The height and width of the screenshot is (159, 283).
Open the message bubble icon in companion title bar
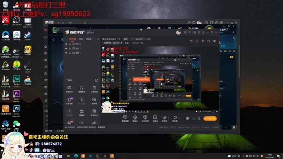pyautogui.click(x=190, y=33)
